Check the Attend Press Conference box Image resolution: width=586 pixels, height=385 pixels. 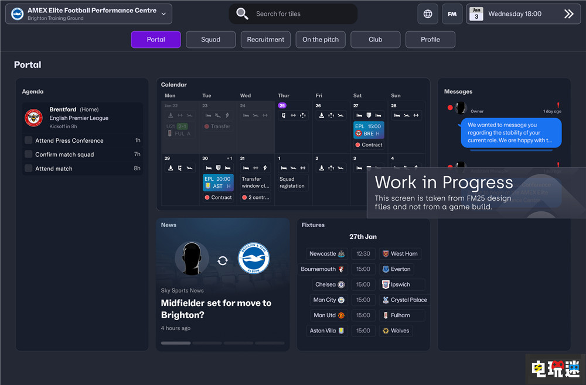[x=28, y=140]
